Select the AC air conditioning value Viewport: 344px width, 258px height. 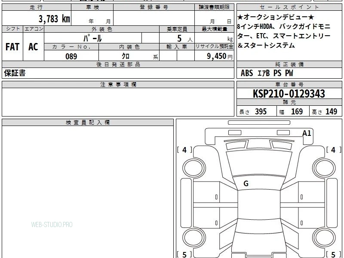(x=34, y=47)
